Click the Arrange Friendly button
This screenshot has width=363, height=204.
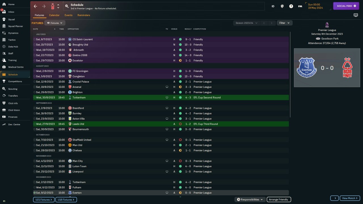(x=279, y=199)
